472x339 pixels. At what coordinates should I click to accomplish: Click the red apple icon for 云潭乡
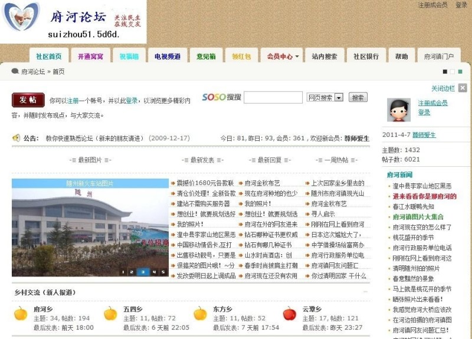(x=289, y=314)
